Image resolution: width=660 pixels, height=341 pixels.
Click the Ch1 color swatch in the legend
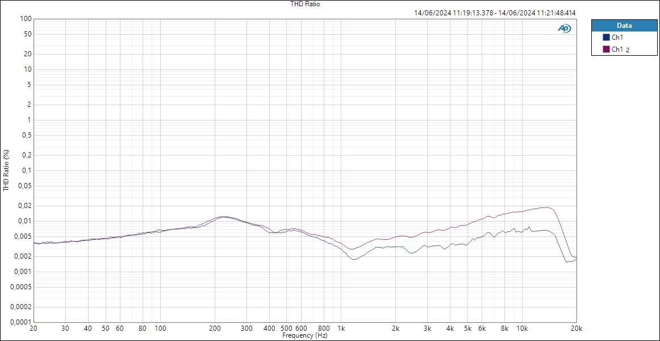607,36
